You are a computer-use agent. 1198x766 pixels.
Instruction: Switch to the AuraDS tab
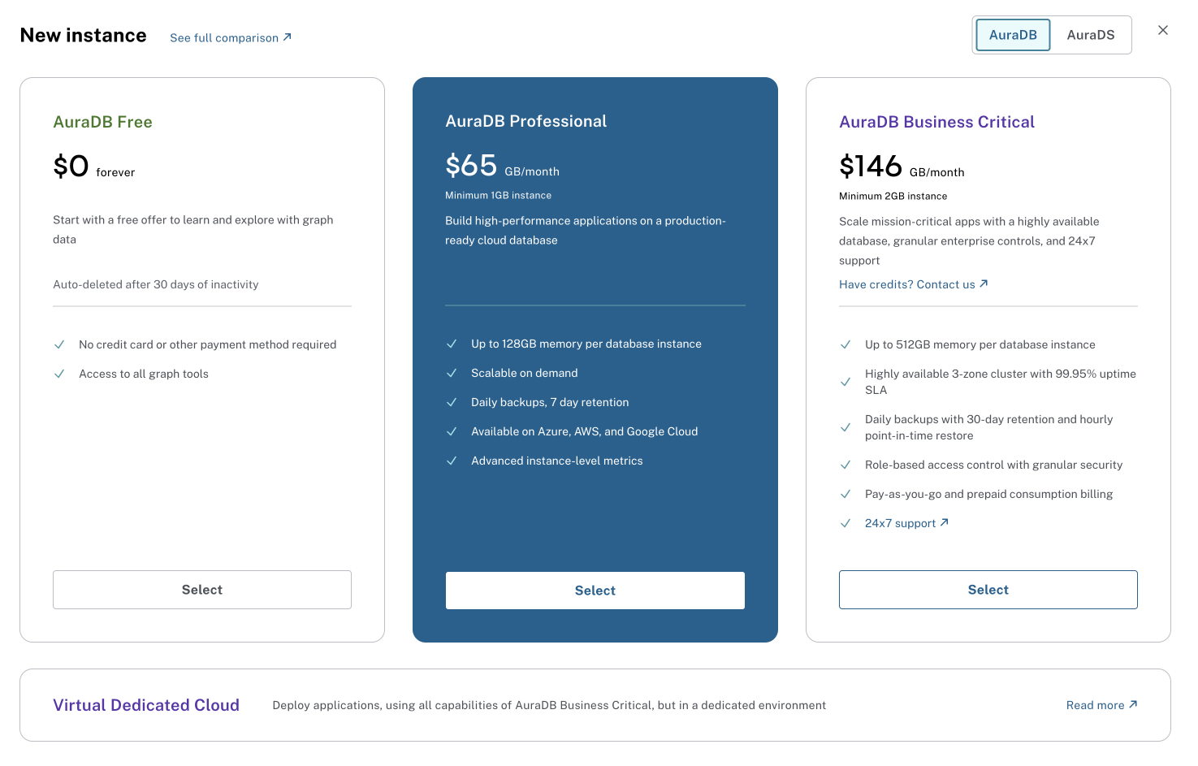point(1090,35)
